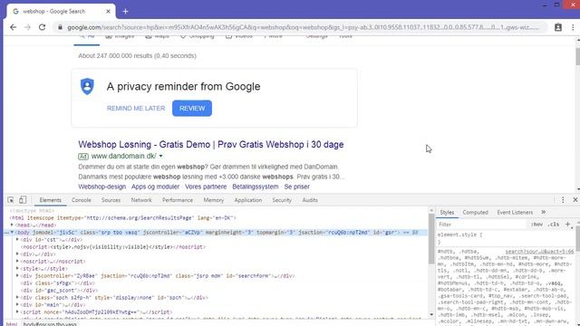Switch to the Audits tab
580x326 pixels.
coord(310,200)
